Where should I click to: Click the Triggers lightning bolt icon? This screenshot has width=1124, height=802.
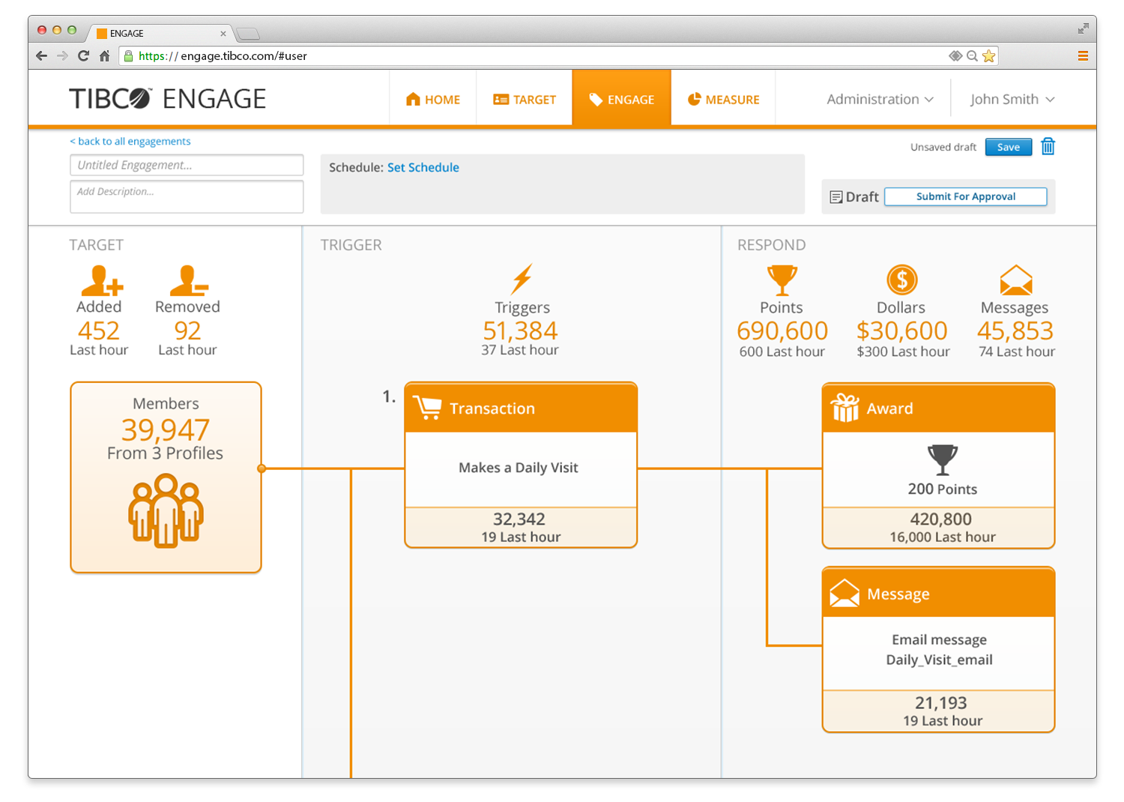coord(522,279)
